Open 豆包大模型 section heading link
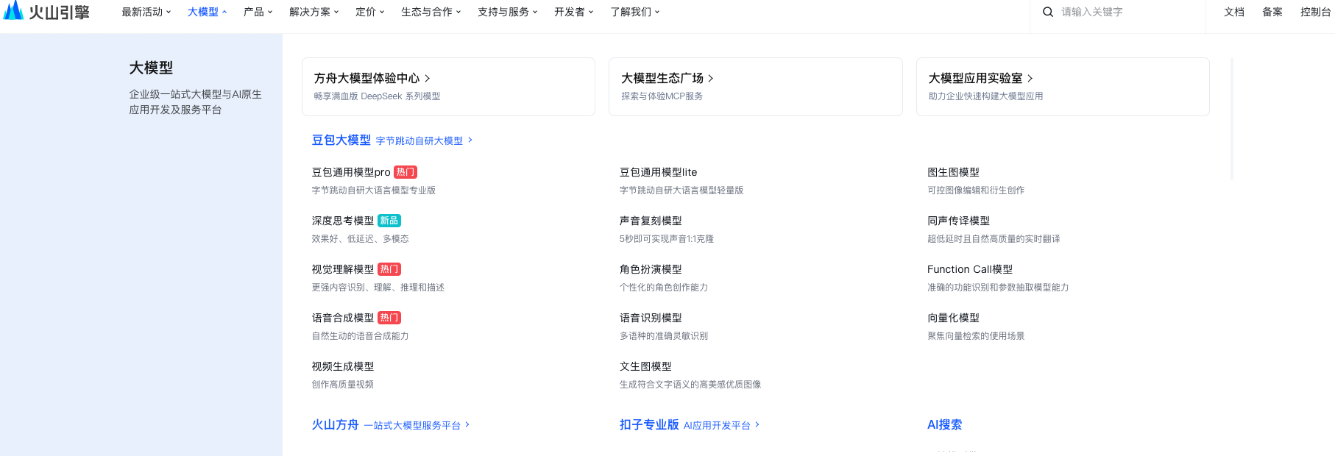The image size is (1335, 456). point(341,140)
